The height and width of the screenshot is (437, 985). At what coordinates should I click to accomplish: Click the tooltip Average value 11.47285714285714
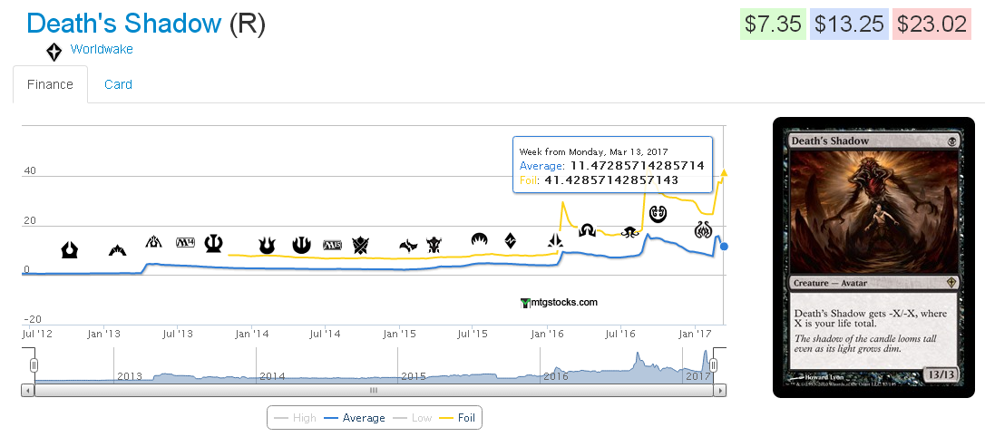tap(637, 166)
